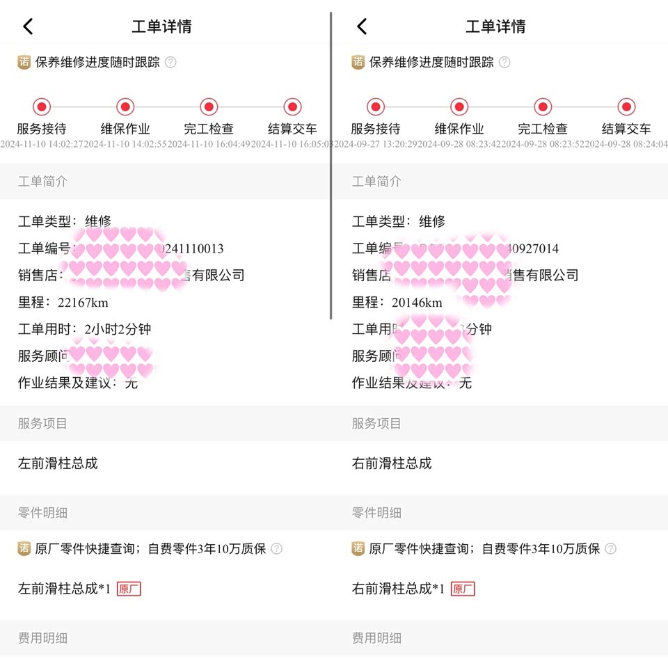Tap right panel's warranty info question mark
The height and width of the screenshot is (668, 668).
(x=610, y=548)
